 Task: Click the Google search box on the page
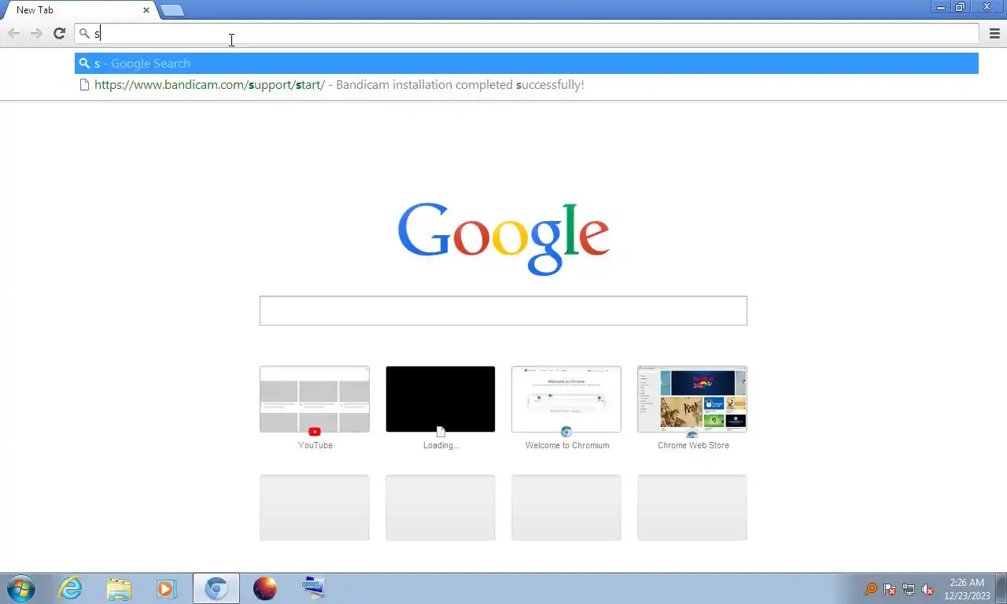(x=503, y=311)
